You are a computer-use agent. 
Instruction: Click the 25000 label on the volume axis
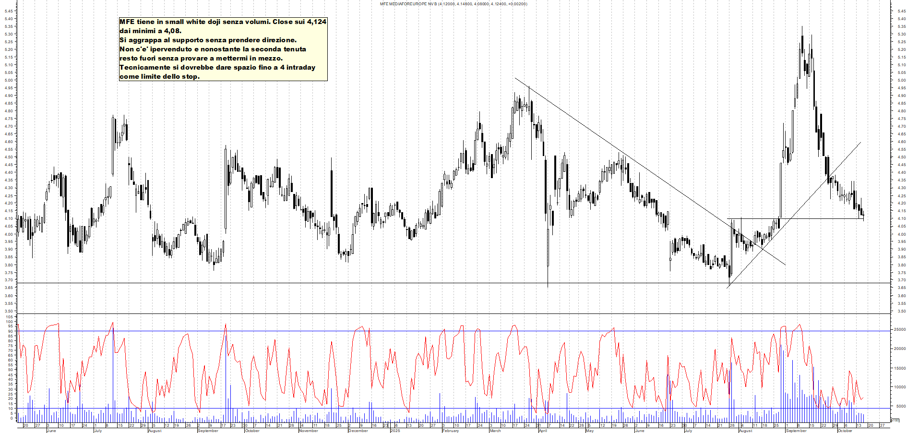(899, 330)
